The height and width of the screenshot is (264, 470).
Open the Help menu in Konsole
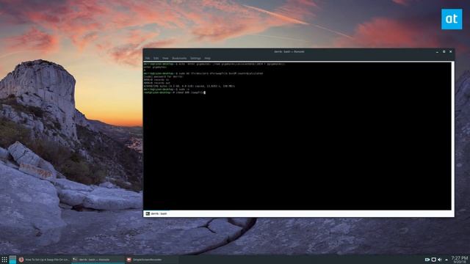(207, 59)
